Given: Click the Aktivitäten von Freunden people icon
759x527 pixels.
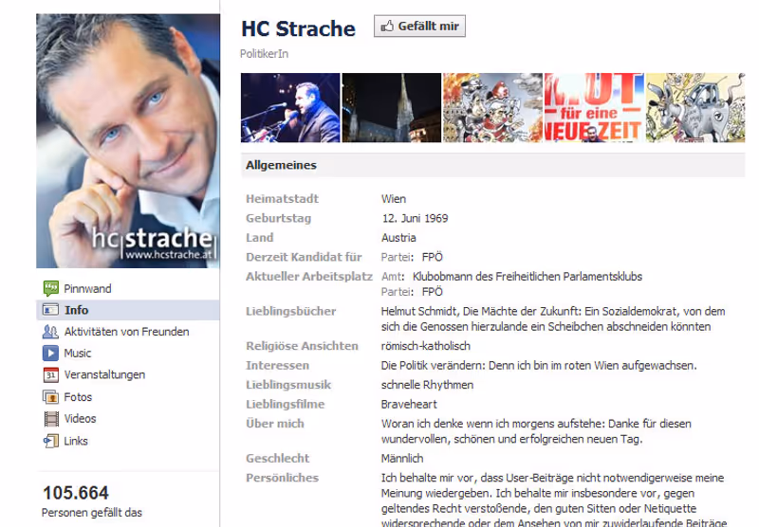Looking at the screenshot, I should [51, 332].
